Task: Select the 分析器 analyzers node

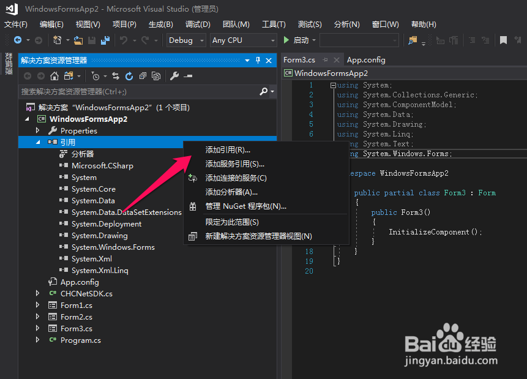Action: point(83,154)
